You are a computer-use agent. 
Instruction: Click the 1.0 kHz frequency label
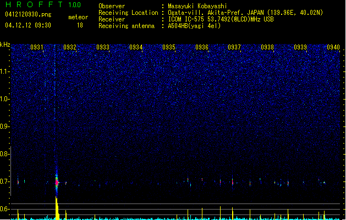(5, 99)
